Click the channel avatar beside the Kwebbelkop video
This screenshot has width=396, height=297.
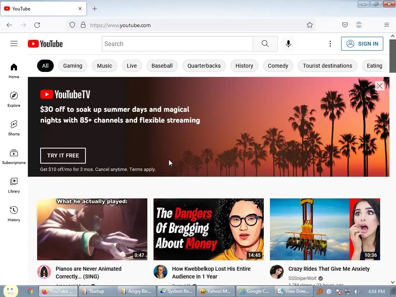coord(160,272)
